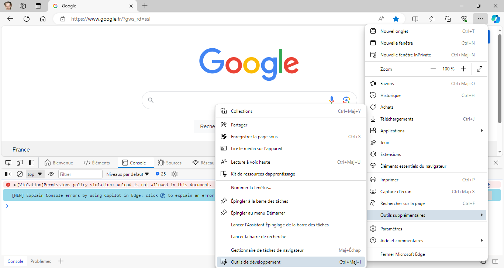Select Nouvelle fenêtre InPrivate
The width and height of the screenshot is (504, 268).
pos(426,55)
